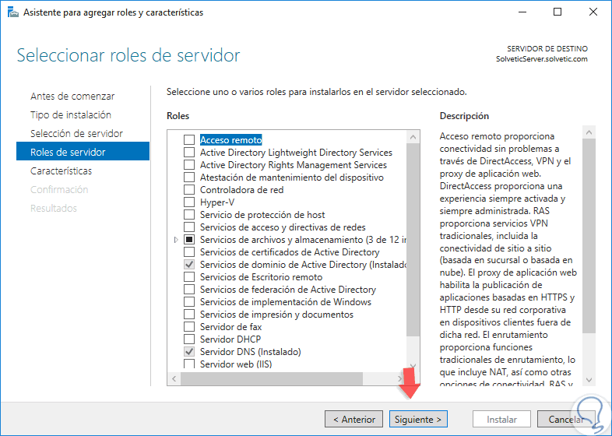The width and height of the screenshot is (612, 436).
Task: Select the Servidor DHCP label
Action: coord(230,339)
